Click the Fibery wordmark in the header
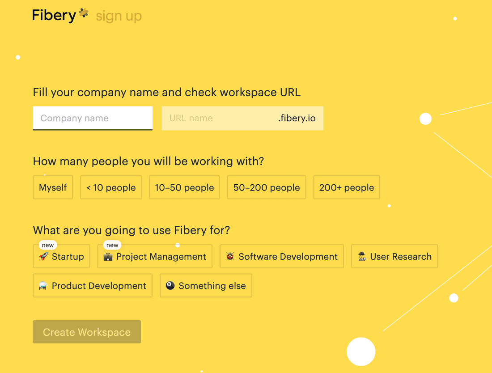The image size is (492, 373). pos(54,16)
